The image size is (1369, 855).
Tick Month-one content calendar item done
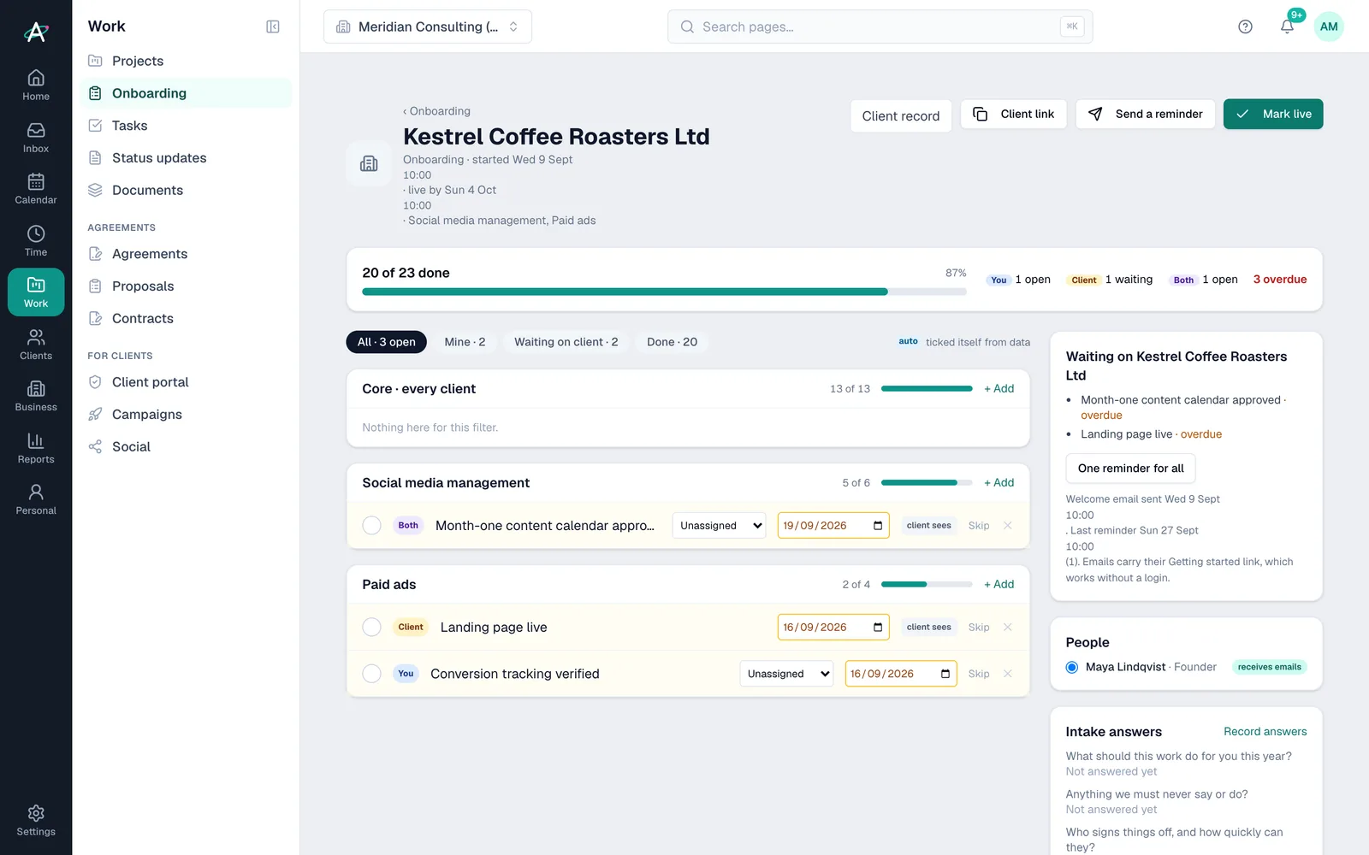pos(371,525)
